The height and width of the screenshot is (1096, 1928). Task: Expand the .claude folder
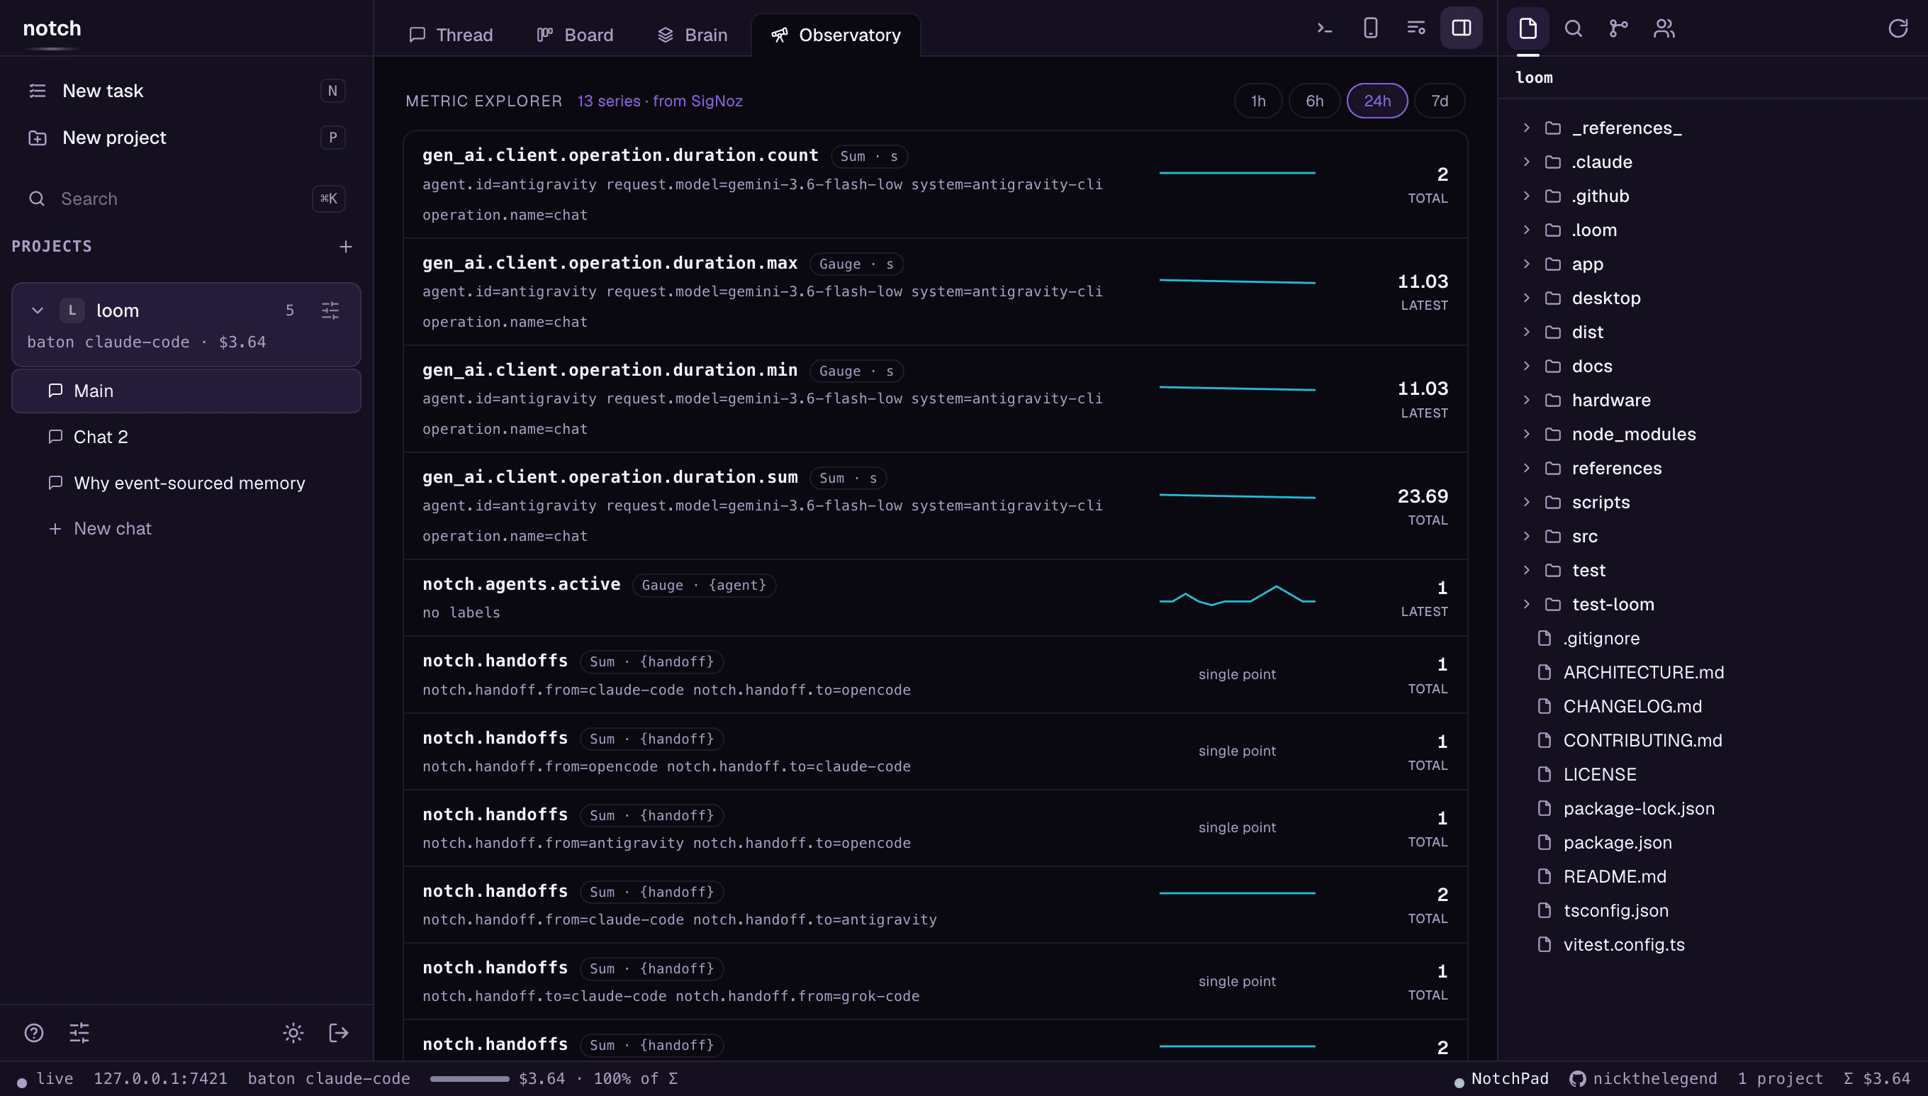(1526, 162)
